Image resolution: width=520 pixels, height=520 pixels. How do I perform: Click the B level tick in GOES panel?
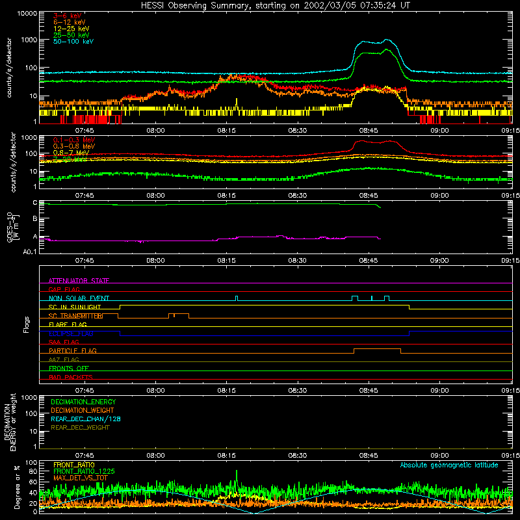click(x=35, y=219)
